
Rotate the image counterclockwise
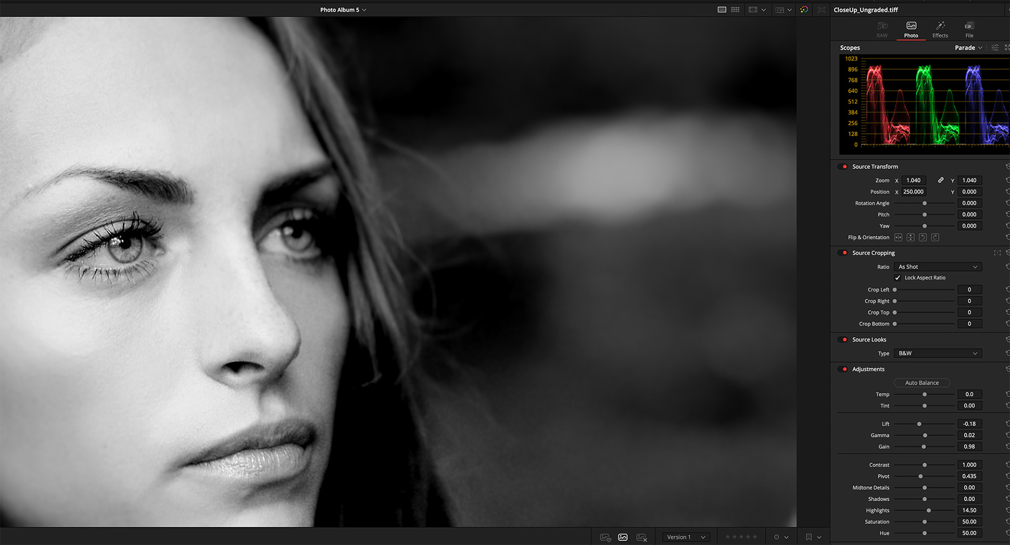(923, 237)
